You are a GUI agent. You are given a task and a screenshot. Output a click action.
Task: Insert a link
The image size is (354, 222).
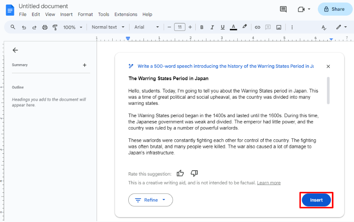(257, 27)
